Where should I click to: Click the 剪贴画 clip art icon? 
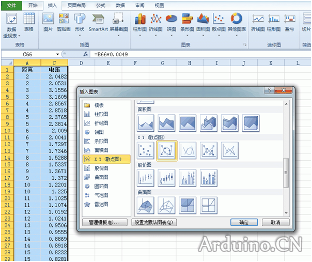click(64, 23)
